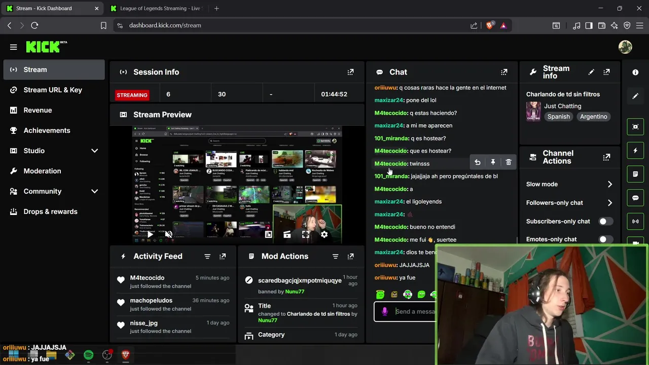Open a new browser tab
The height and width of the screenshot is (365, 649).
coord(217,8)
